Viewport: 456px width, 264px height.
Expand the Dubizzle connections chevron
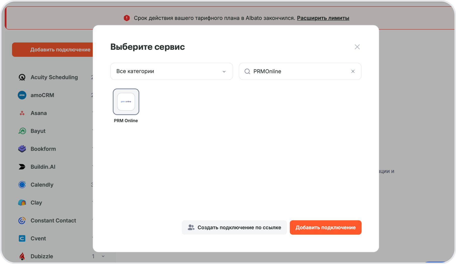(x=103, y=256)
